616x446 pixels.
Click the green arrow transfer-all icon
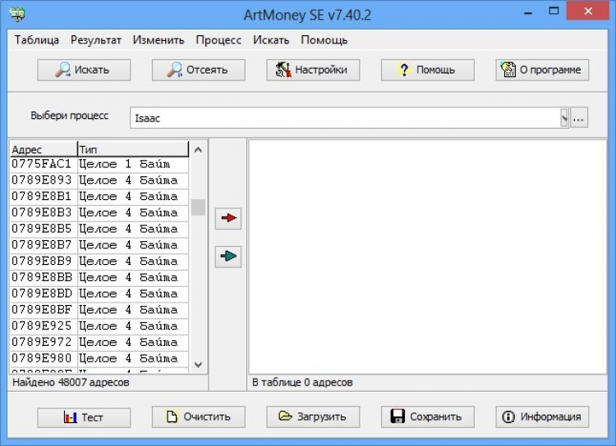(x=228, y=257)
